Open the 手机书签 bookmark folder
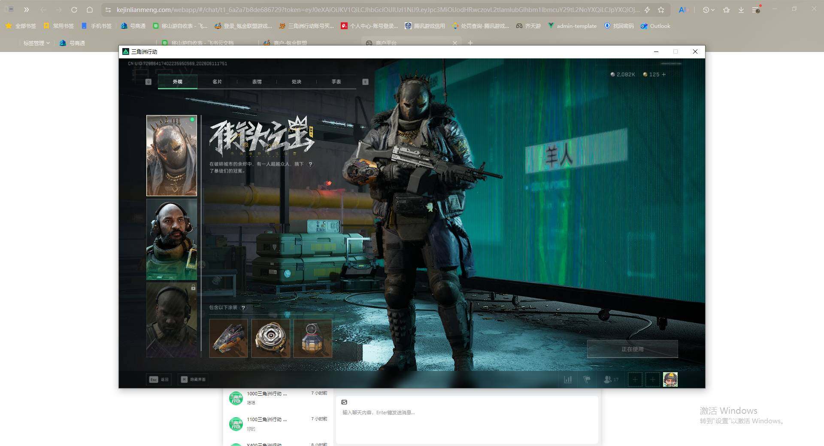 pos(96,26)
